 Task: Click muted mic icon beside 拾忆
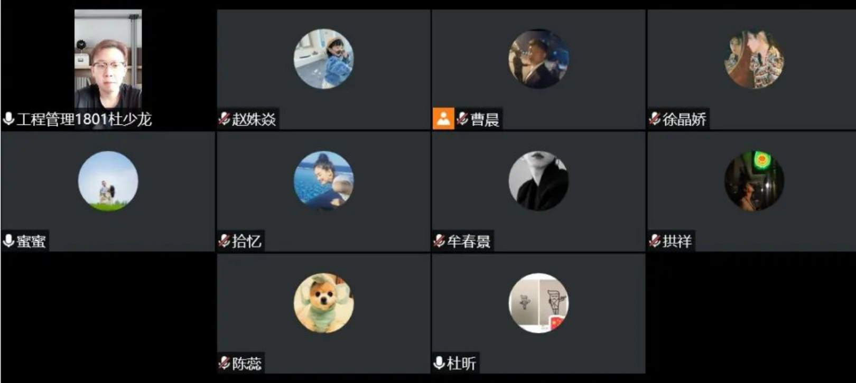(x=224, y=241)
